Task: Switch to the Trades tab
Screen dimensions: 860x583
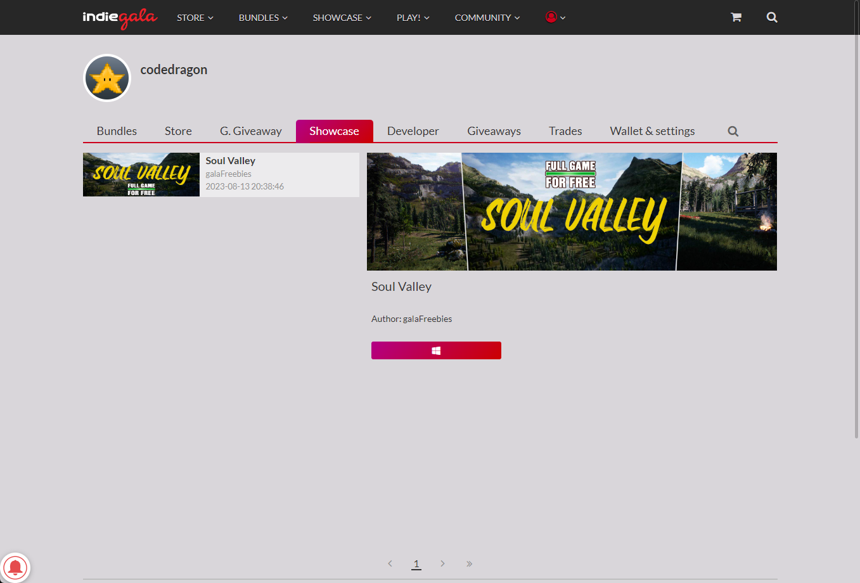Action: [x=565, y=131]
